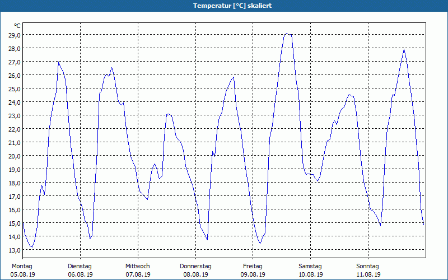
Task: Select the 25,0 axis label
Action: (15, 88)
